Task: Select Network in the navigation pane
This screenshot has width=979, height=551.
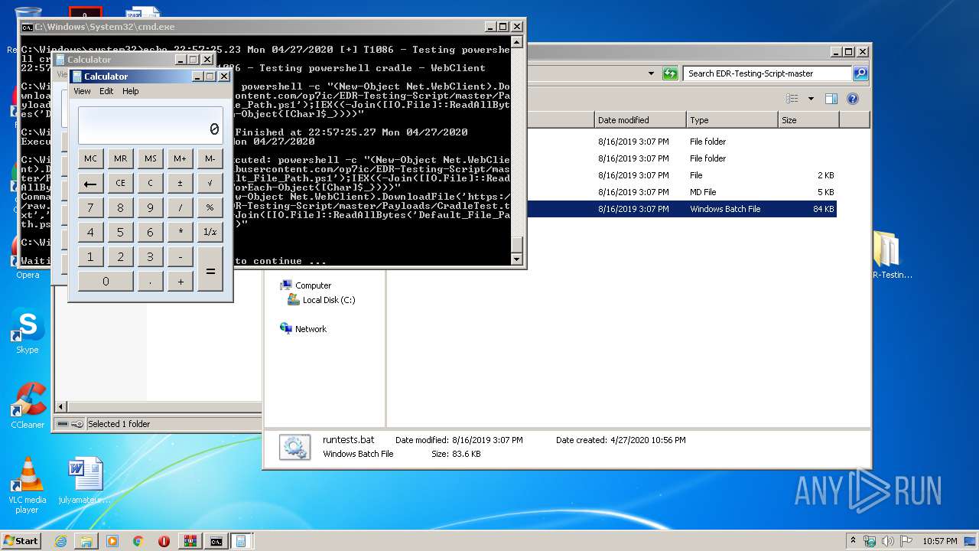Action: click(304, 329)
